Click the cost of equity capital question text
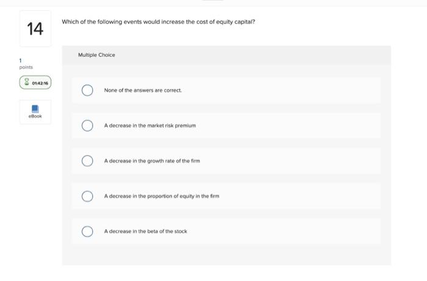Viewport: 427px width, 281px height. [x=158, y=22]
